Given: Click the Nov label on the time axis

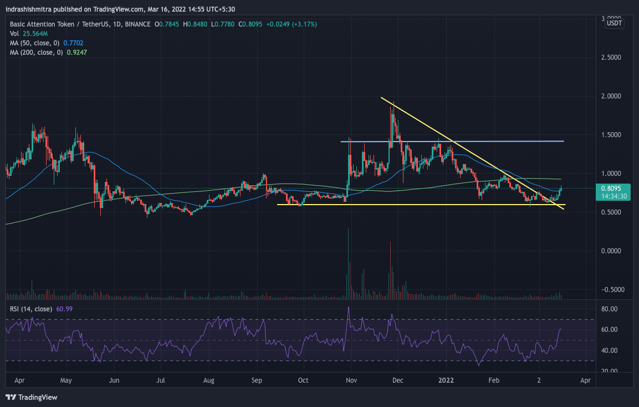Looking at the screenshot, I should (x=350, y=381).
